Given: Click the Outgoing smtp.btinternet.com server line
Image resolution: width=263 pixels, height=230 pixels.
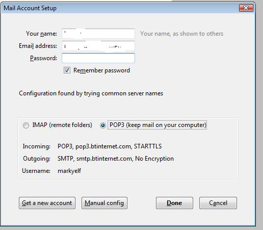Looking at the screenshot, I should (116, 159).
